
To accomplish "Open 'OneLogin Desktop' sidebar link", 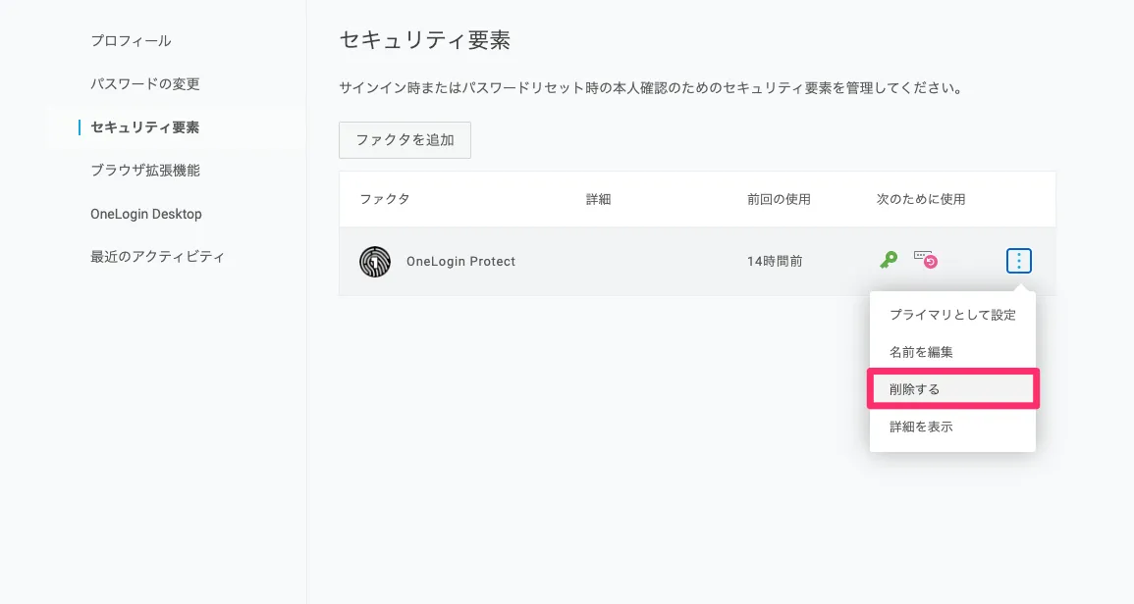I will click(146, 214).
